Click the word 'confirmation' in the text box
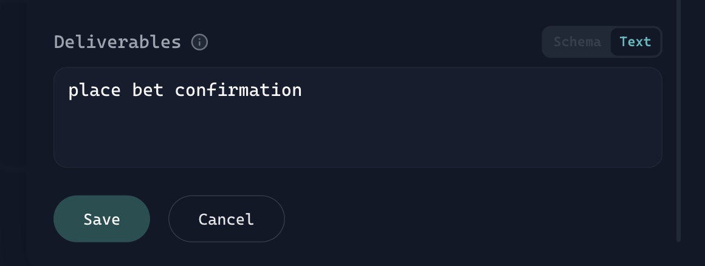This screenshot has width=705, height=266. tap(238, 90)
